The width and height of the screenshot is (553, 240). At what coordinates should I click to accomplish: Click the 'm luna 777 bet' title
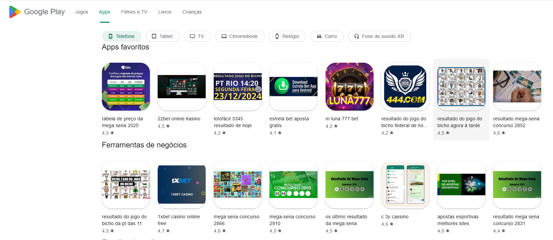click(342, 119)
